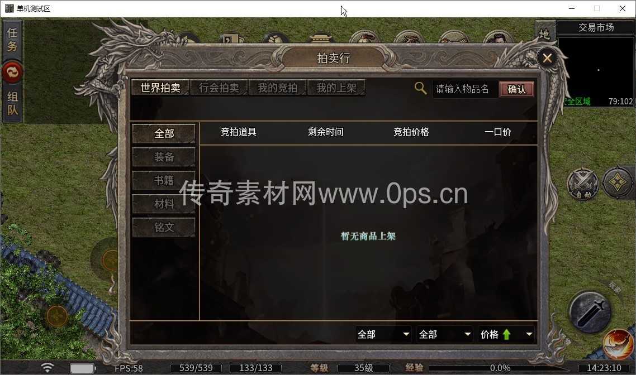Open the 组队 team sidebar button
Image resolution: width=636 pixels, height=375 pixels.
pos(12,103)
